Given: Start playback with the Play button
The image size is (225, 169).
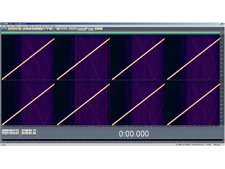Looking at the screenshot, I should 7,131.
